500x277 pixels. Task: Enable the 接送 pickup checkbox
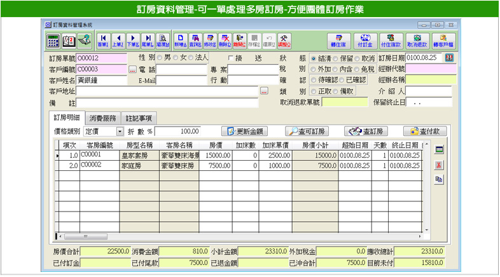(x=231, y=58)
